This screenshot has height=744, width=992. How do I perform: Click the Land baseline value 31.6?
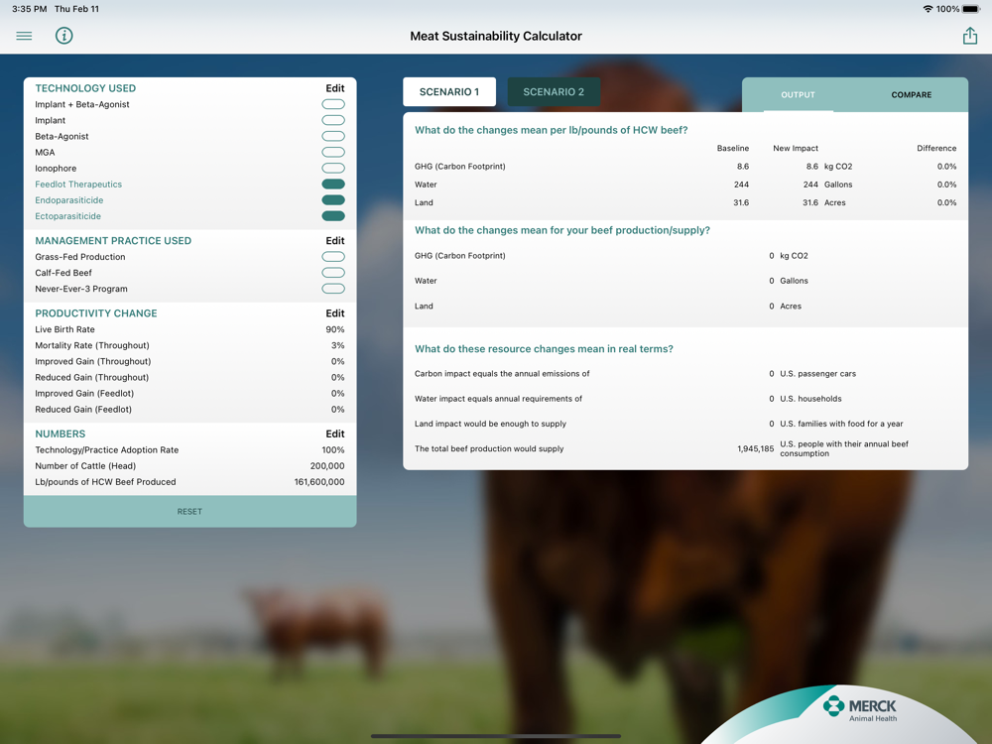741,202
